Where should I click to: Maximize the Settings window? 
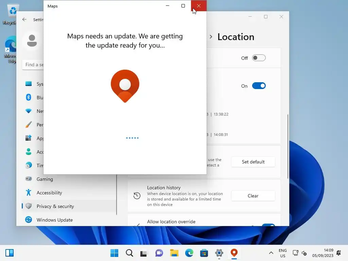pyautogui.click(x=266, y=17)
